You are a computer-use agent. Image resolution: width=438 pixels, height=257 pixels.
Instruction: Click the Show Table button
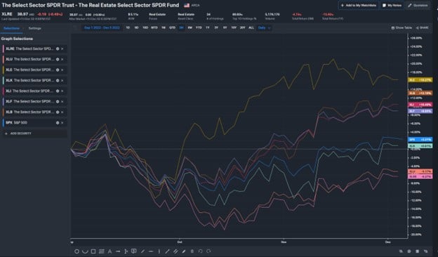(x=401, y=28)
